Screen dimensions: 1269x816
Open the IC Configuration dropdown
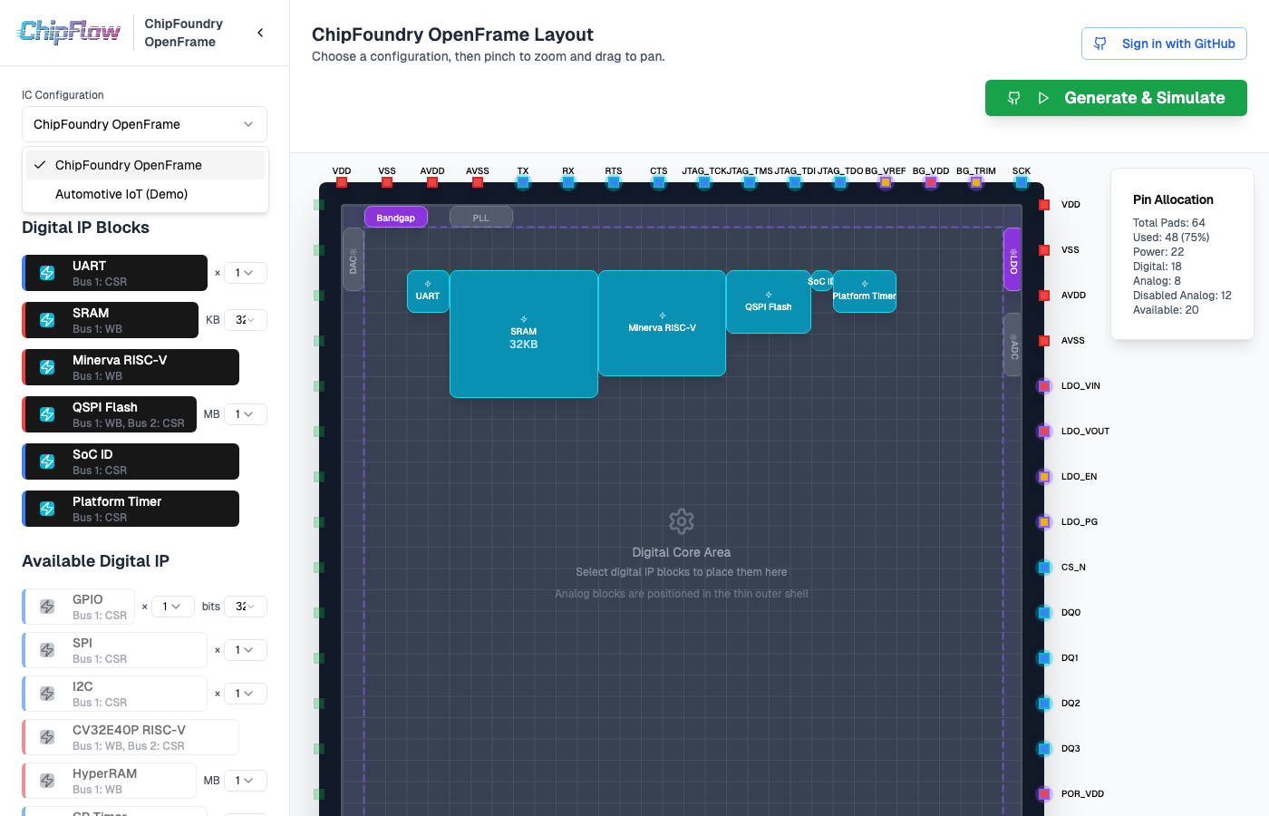pyautogui.click(x=144, y=124)
